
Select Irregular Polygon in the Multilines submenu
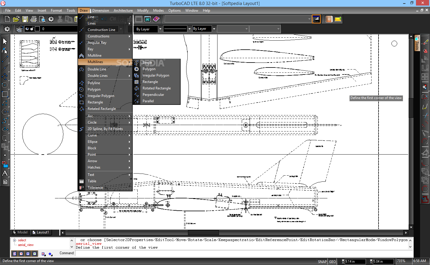pos(156,75)
